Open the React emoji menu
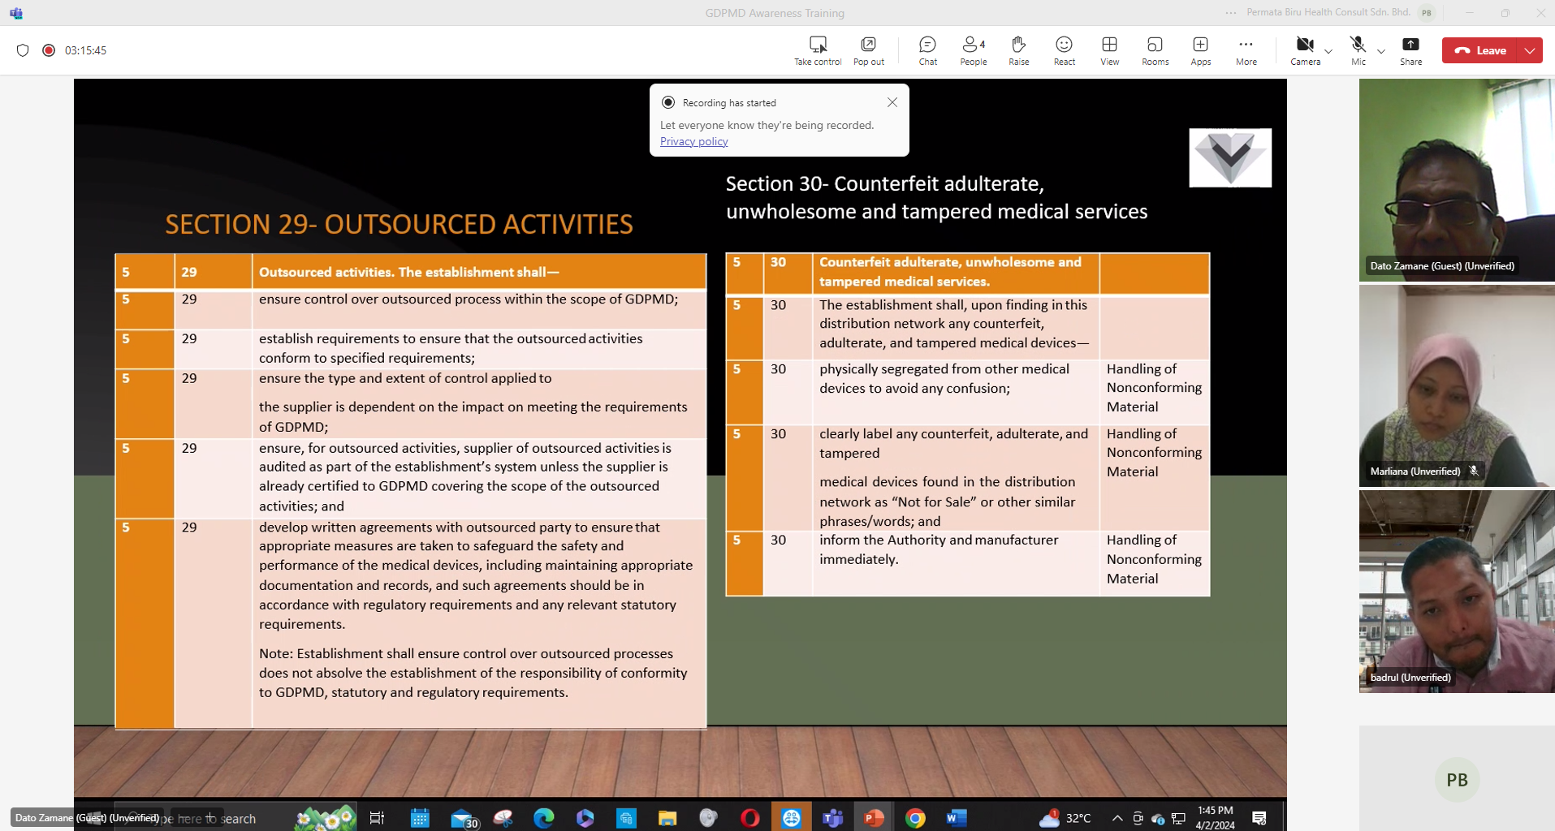The image size is (1555, 831). coord(1064,50)
